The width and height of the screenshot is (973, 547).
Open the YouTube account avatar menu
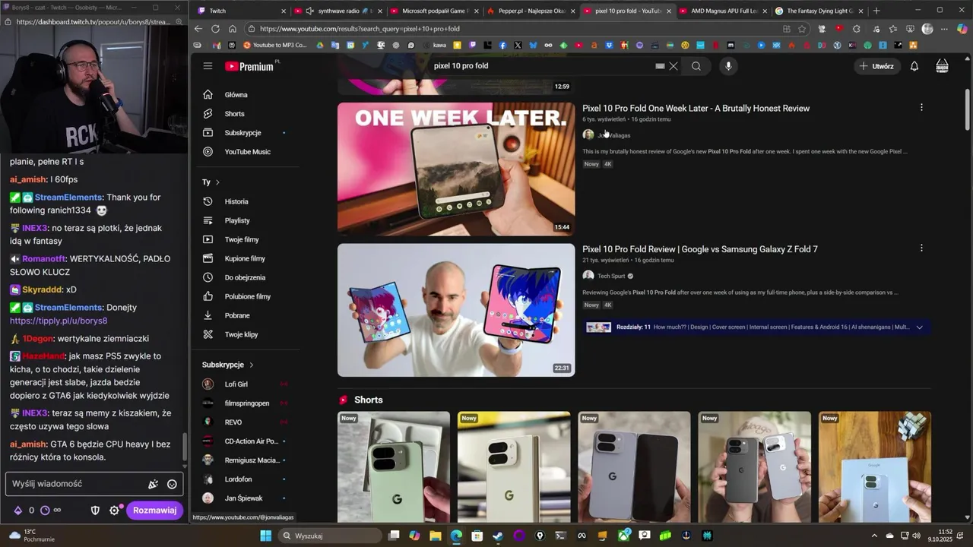[942, 66]
